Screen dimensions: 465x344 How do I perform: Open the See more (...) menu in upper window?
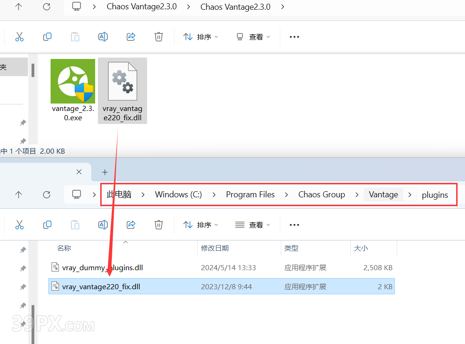click(294, 37)
